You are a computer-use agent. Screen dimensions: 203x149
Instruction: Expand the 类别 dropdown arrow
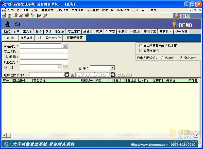[x=59, y=67]
